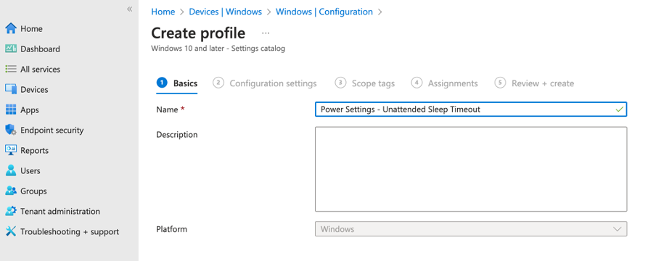Click "Windows 10 and later - Settings catalog" subtitle
This screenshot has height=261, width=656.
tap(218, 49)
